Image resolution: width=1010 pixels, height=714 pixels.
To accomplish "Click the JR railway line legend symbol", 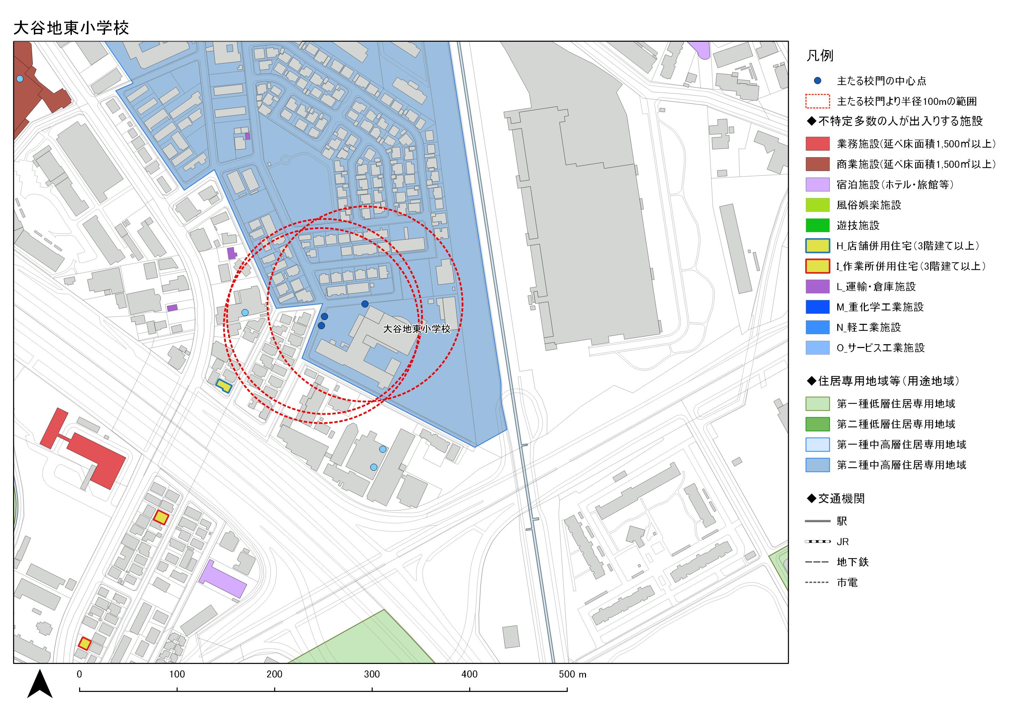I will (817, 542).
